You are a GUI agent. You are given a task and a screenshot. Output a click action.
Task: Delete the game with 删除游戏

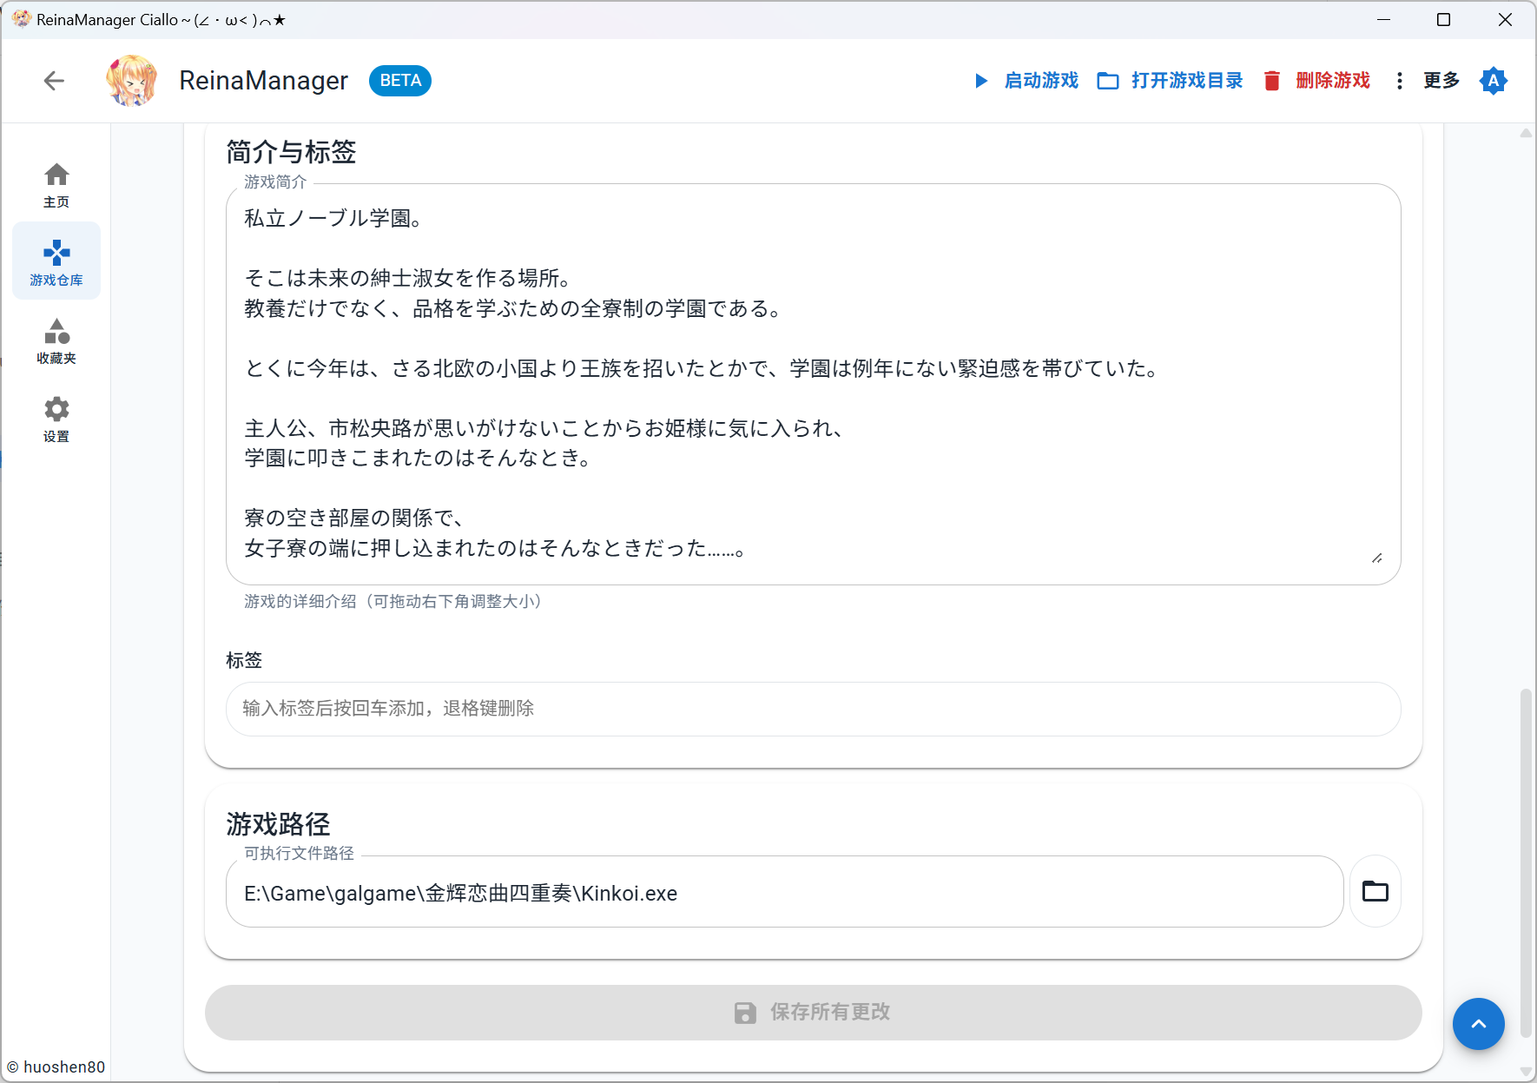[x=1316, y=81]
